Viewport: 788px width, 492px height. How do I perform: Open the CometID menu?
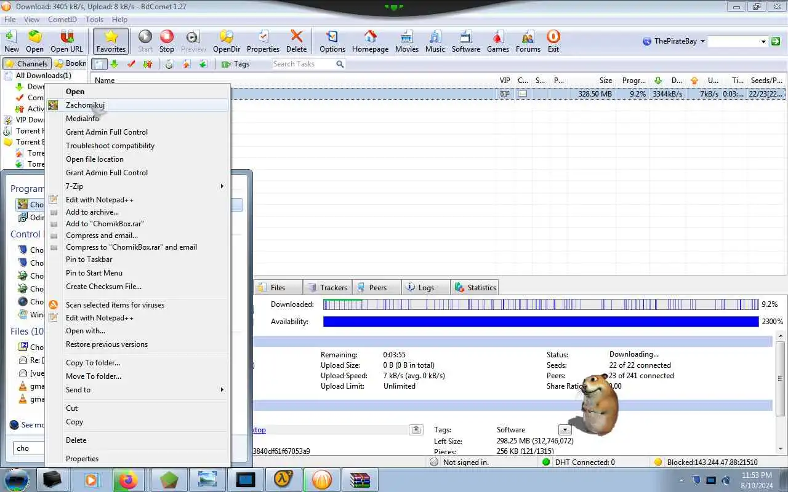click(x=62, y=20)
